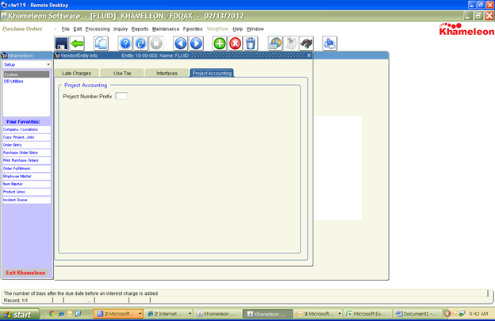Image resolution: width=495 pixels, height=321 pixels.
Task: Go to next record with blue right arrow
Action: (x=196, y=44)
